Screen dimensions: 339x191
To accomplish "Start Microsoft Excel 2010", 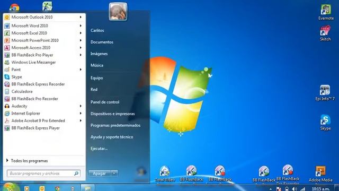I will tap(44, 33).
